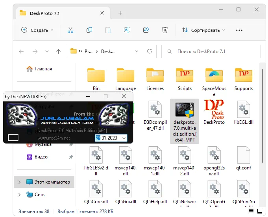Select the DeskProto application icon
The height and width of the screenshot is (217, 268).
coord(214,112)
